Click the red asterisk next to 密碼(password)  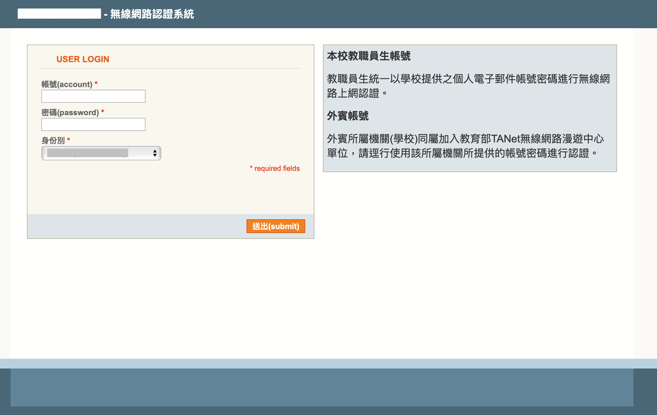103,112
